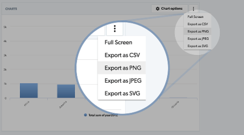Image resolution: width=244 pixels, height=135 pixels.
Task: Choose Export as CSV in the small dropdown
Action: pos(198,24)
